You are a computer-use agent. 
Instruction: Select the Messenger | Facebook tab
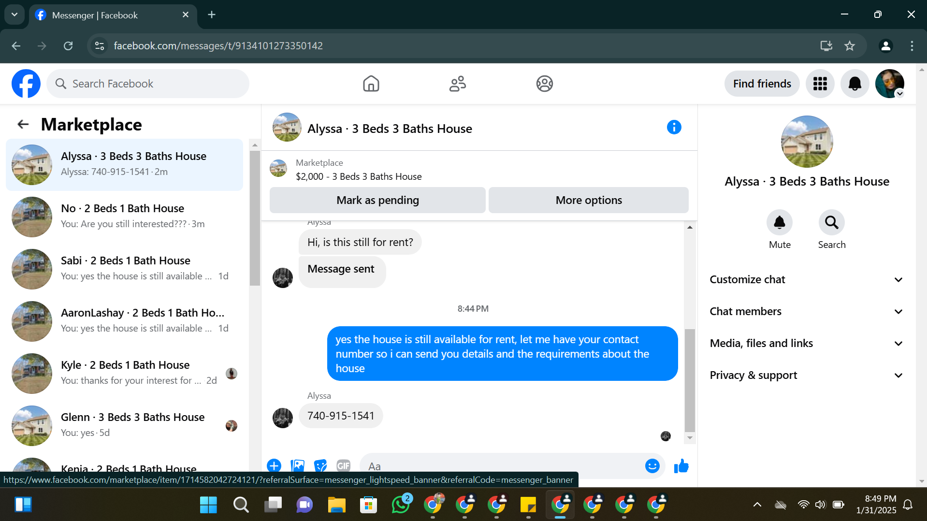coord(113,15)
